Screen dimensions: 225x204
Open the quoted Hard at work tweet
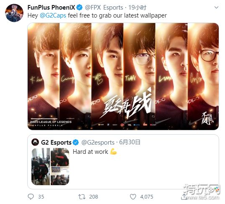tap(123, 162)
